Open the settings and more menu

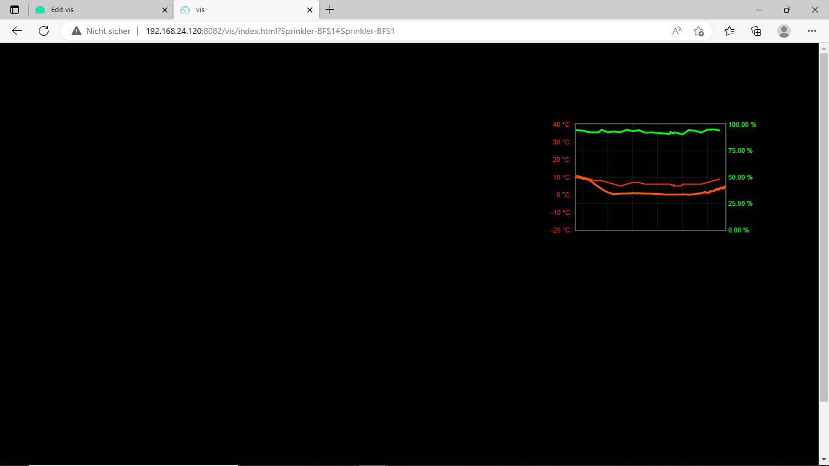click(812, 31)
